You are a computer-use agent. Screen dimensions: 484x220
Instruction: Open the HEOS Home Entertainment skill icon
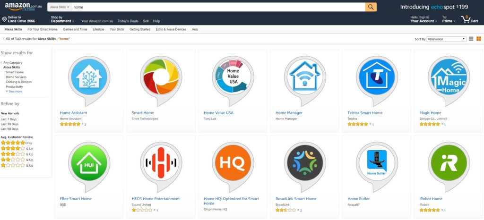(161, 166)
